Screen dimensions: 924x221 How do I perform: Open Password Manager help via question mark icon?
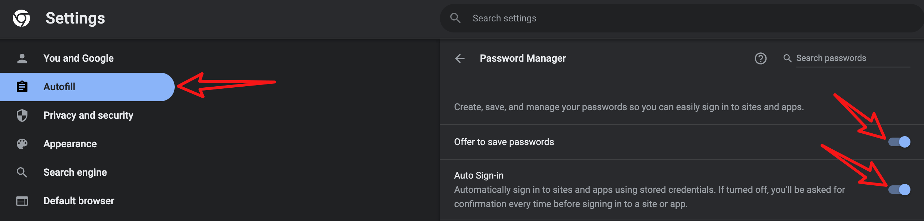pos(760,58)
